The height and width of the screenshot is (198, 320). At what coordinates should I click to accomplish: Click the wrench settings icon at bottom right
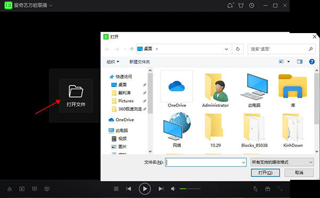(x=255, y=189)
